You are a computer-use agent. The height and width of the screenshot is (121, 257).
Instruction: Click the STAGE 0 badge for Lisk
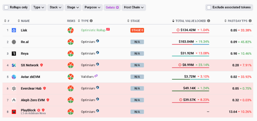click(x=137, y=30)
